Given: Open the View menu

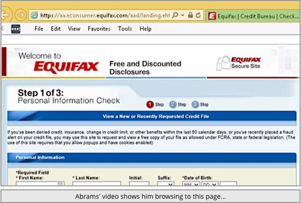Looking at the screenshot, I should click(x=74, y=29).
